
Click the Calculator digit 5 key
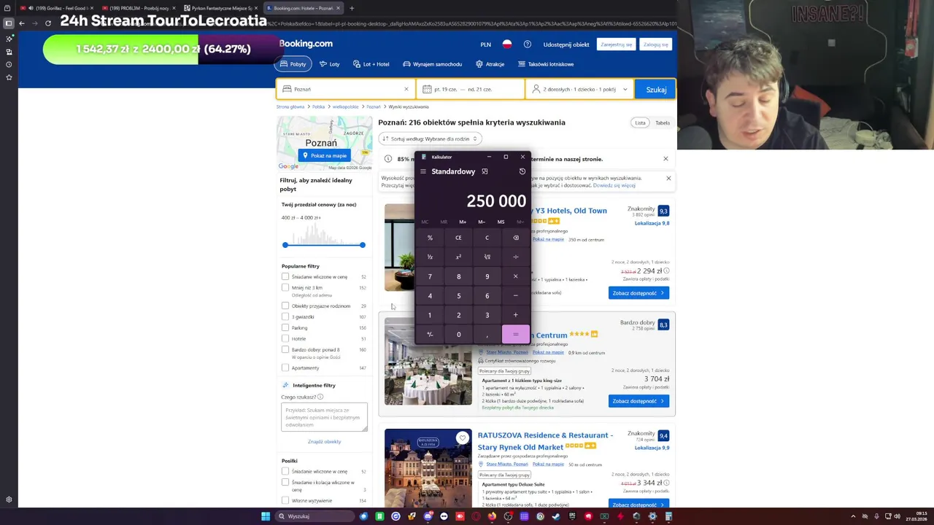[458, 295]
